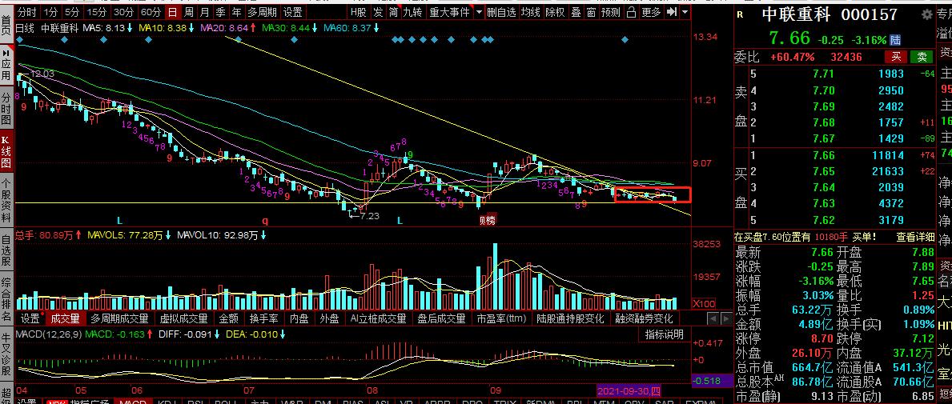This screenshot has width=952, height=404.
Task: Click the blue 陆 badge next to price
Action: point(895,40)
